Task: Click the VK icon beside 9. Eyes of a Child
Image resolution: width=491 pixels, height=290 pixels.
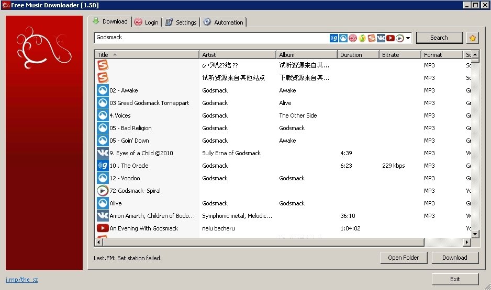Action: point(103,153)
